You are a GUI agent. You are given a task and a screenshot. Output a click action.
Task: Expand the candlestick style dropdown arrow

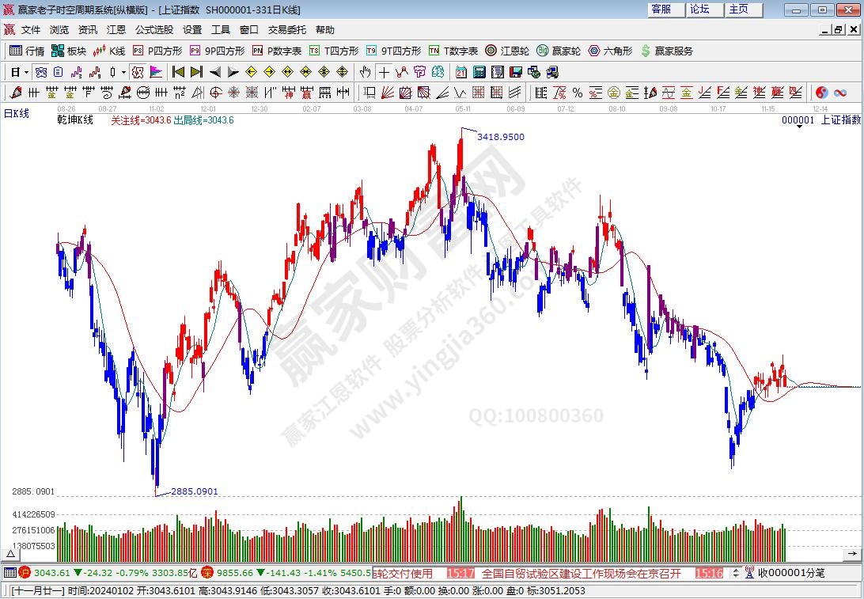click(x=124, y=72)
